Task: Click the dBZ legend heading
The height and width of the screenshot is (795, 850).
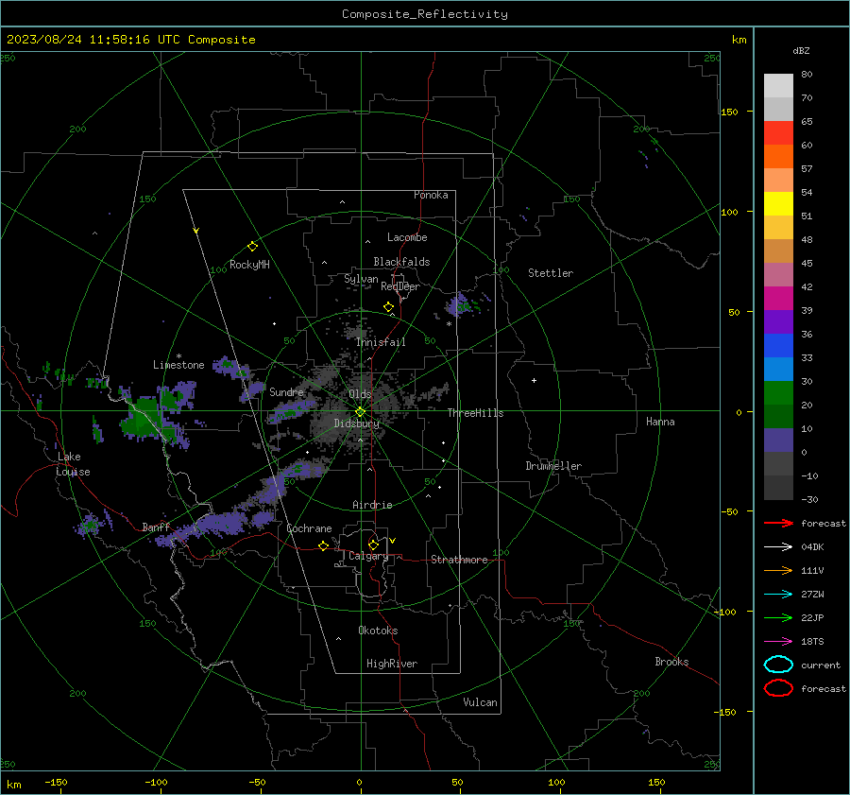Action: point(801,50)
